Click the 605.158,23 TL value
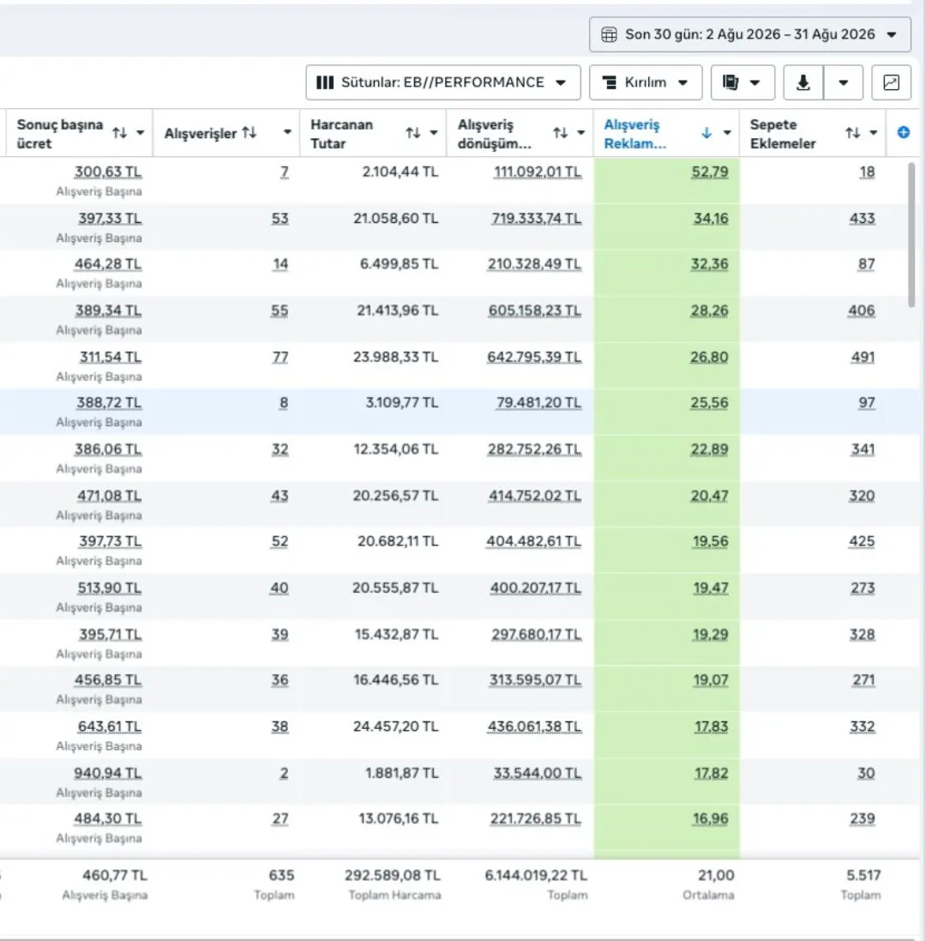The height and width of the screenshot is (941, 926). [534, 311]
